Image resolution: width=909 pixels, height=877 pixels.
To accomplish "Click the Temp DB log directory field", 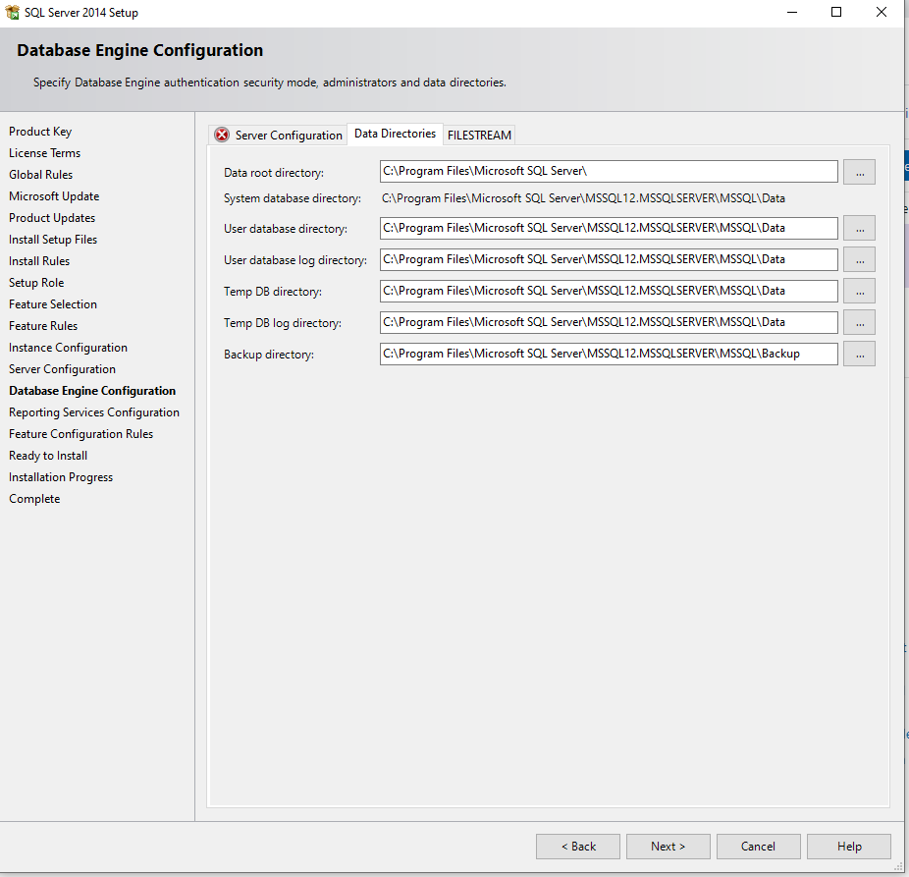I will [609, 322].
